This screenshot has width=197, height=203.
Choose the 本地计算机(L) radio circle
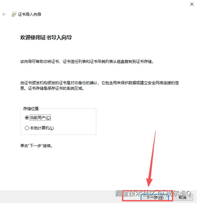[x=27, y=128]
